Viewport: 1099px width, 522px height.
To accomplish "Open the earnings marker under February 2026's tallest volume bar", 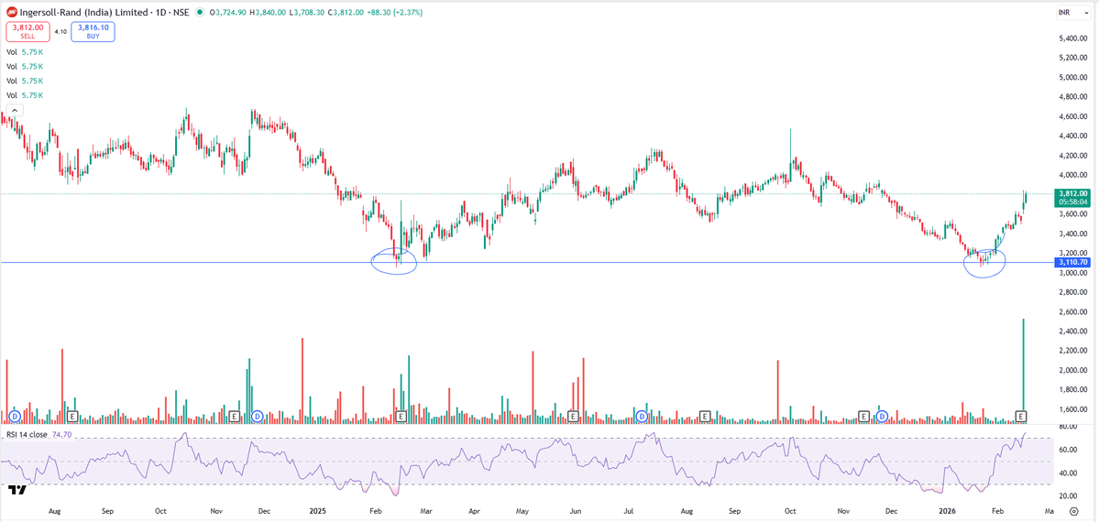I will coord(1022,416).
